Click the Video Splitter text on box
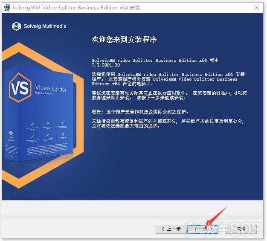The height and width of the screenshot is (241, 267). 51,88
